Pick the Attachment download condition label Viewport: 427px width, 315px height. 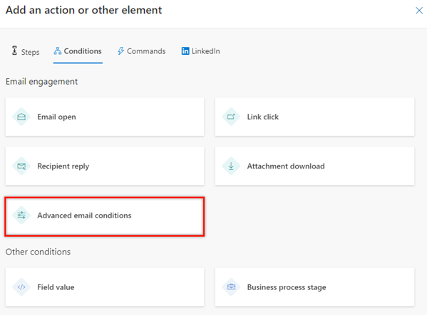286,166
